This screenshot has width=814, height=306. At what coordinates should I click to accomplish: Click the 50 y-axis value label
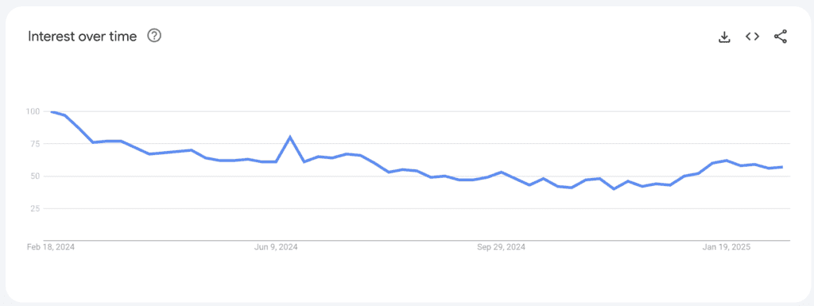(x=35, y=176)
